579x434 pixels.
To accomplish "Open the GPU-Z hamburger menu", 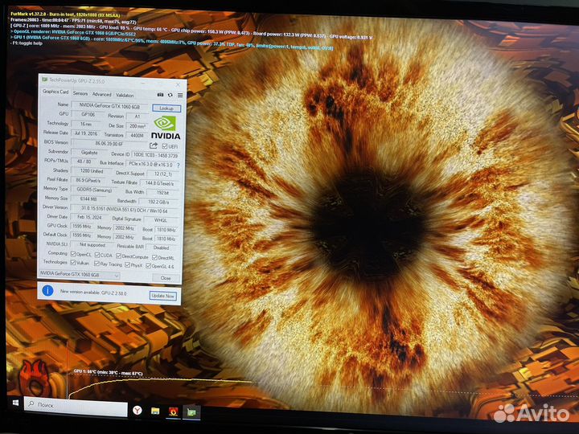I will 179,94.
